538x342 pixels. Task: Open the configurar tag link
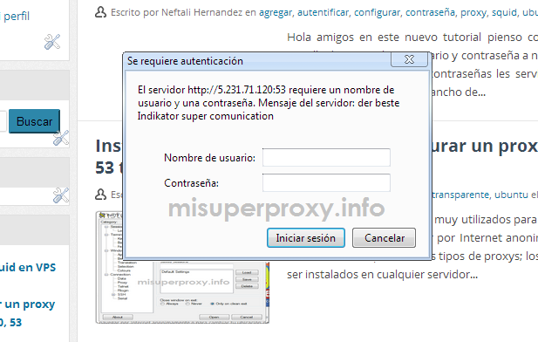tap(377, 13)
